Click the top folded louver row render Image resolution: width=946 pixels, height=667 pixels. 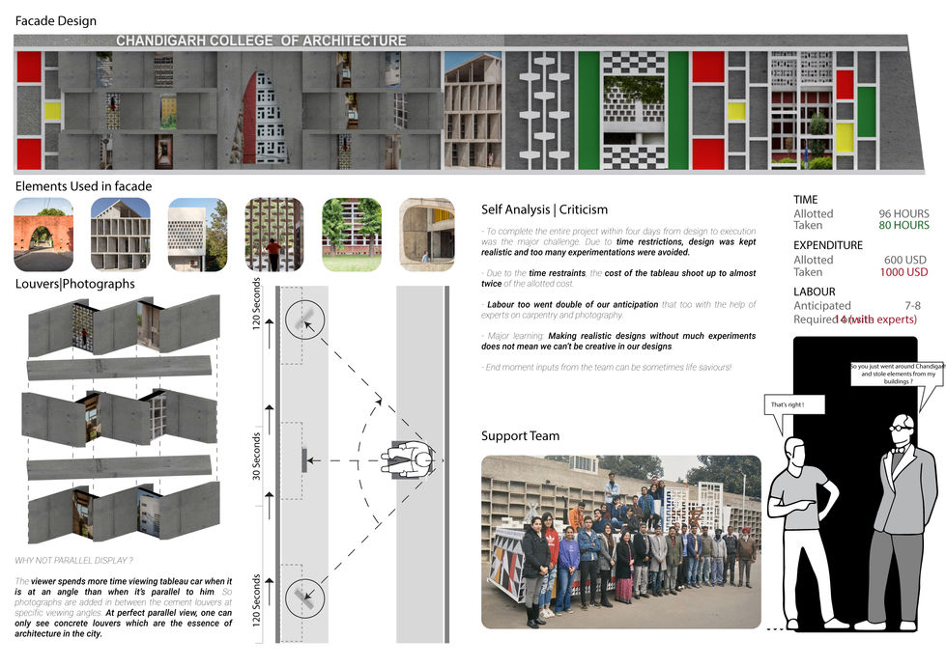pos(124,325)
